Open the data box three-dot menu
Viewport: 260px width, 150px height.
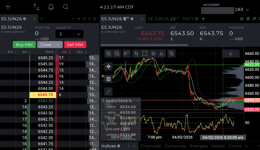coord(103,101)
